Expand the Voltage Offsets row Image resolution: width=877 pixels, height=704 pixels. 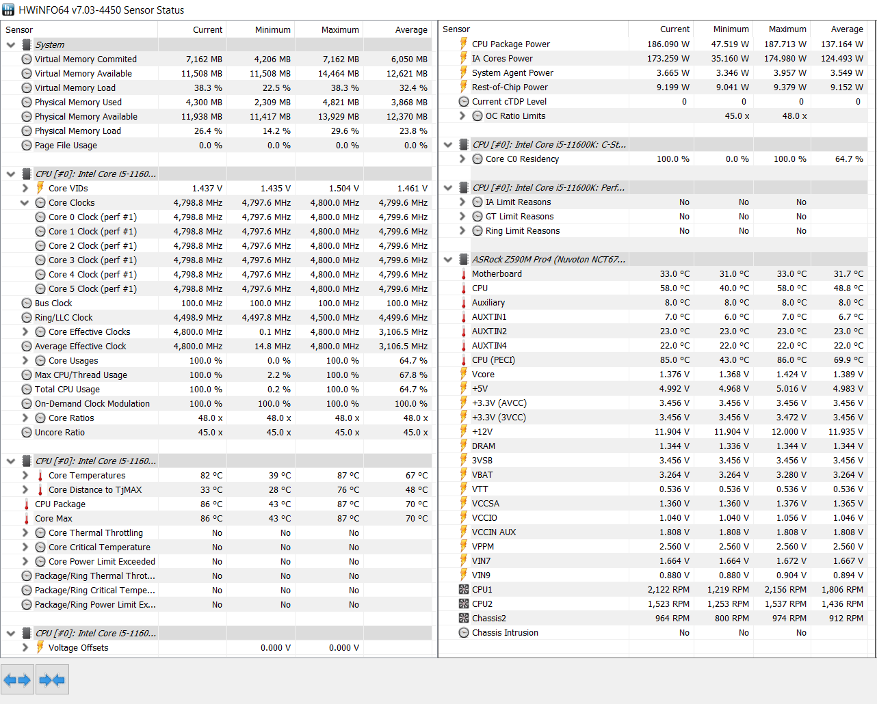25,647
